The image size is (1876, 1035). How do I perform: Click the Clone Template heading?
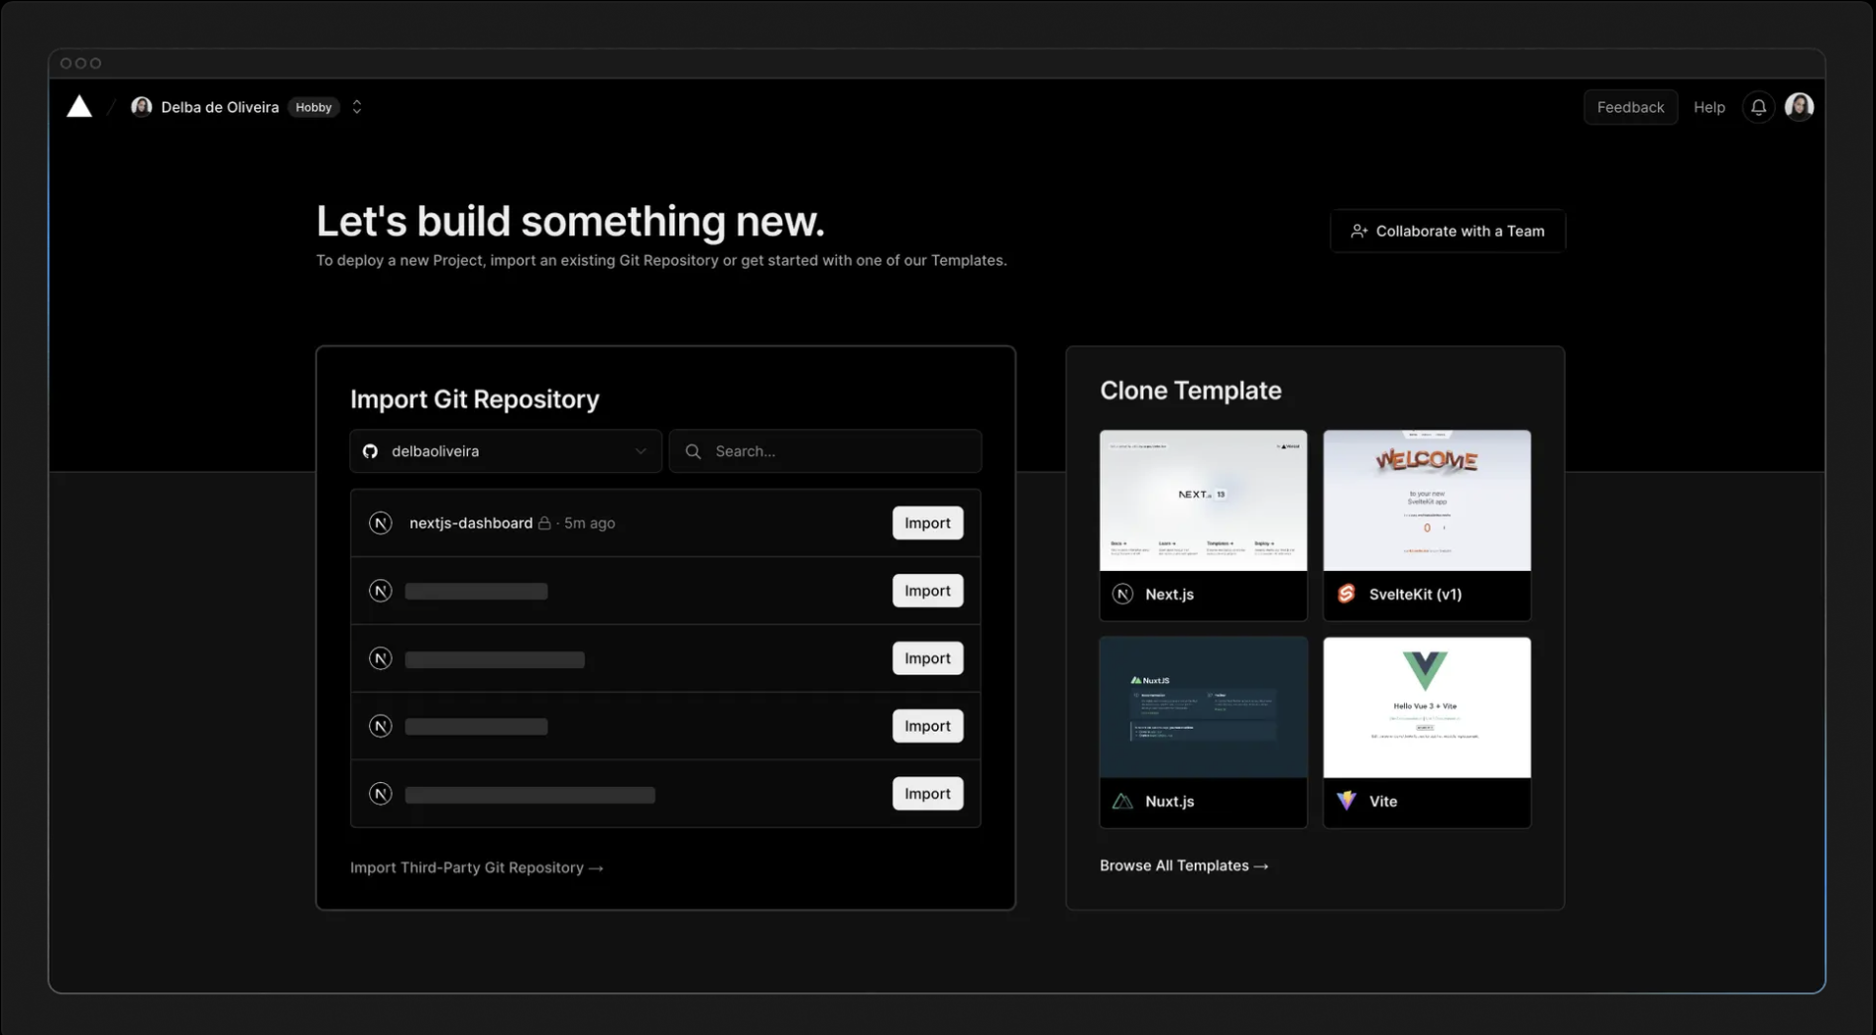pos(1191,391)
